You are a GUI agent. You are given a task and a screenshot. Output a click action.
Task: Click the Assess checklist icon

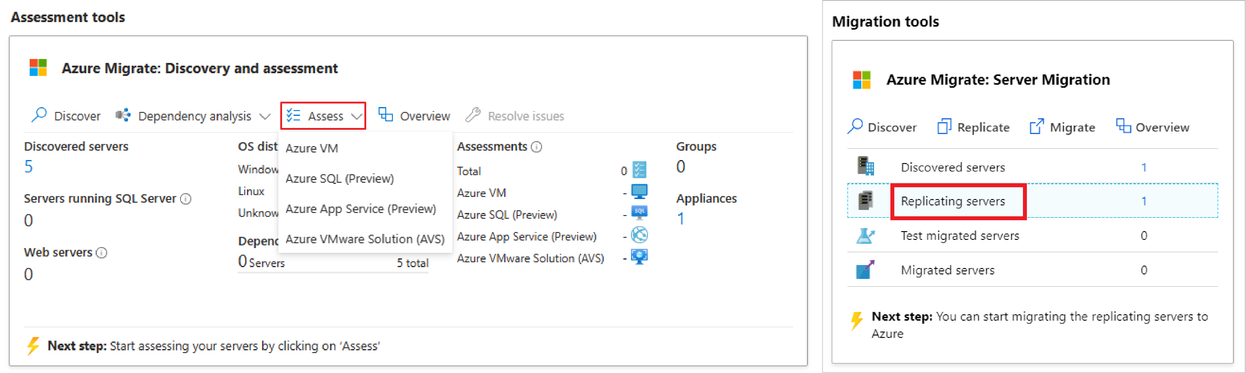pos(293,116)
